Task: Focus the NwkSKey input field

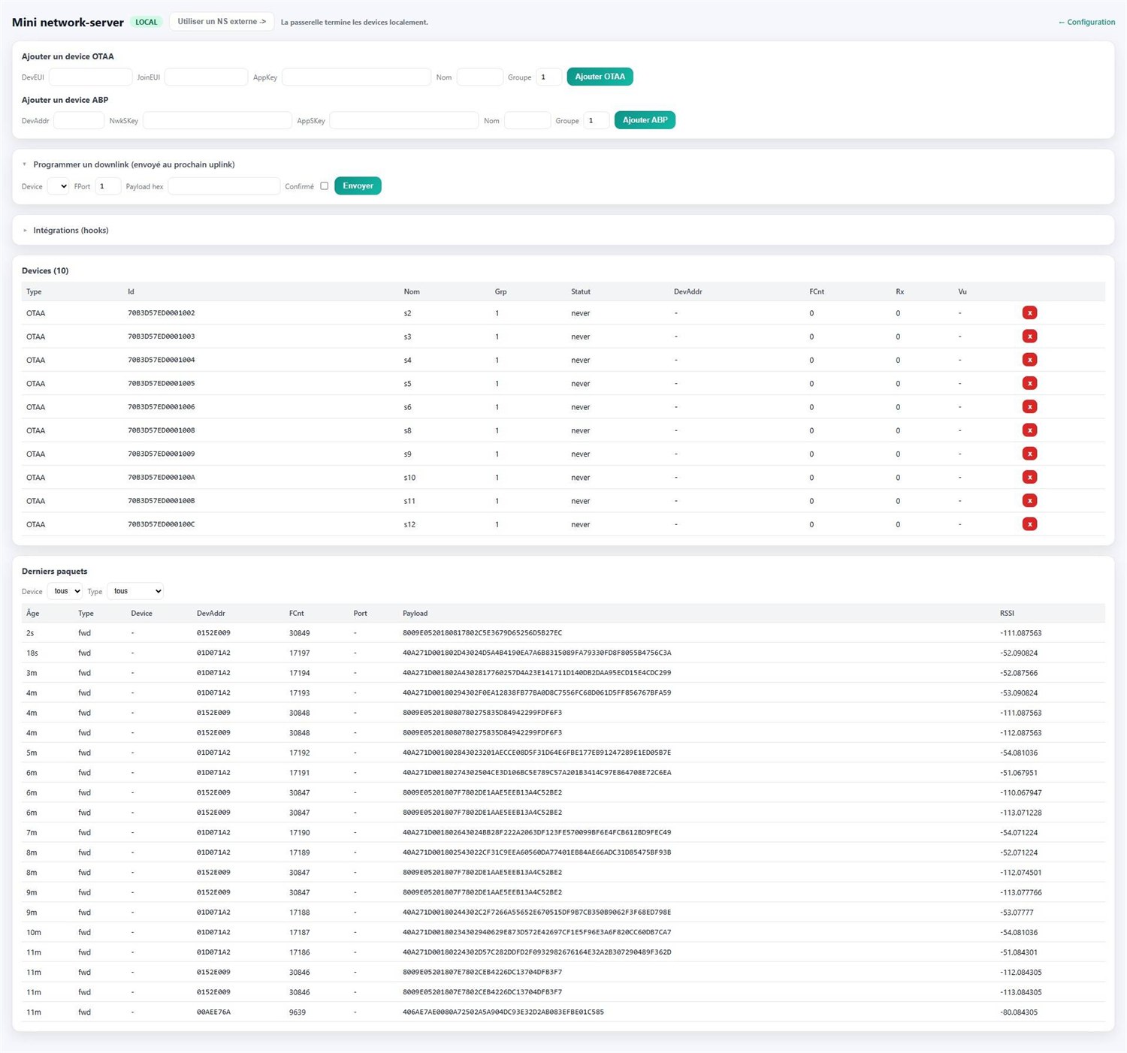Action: pos(217,120)
